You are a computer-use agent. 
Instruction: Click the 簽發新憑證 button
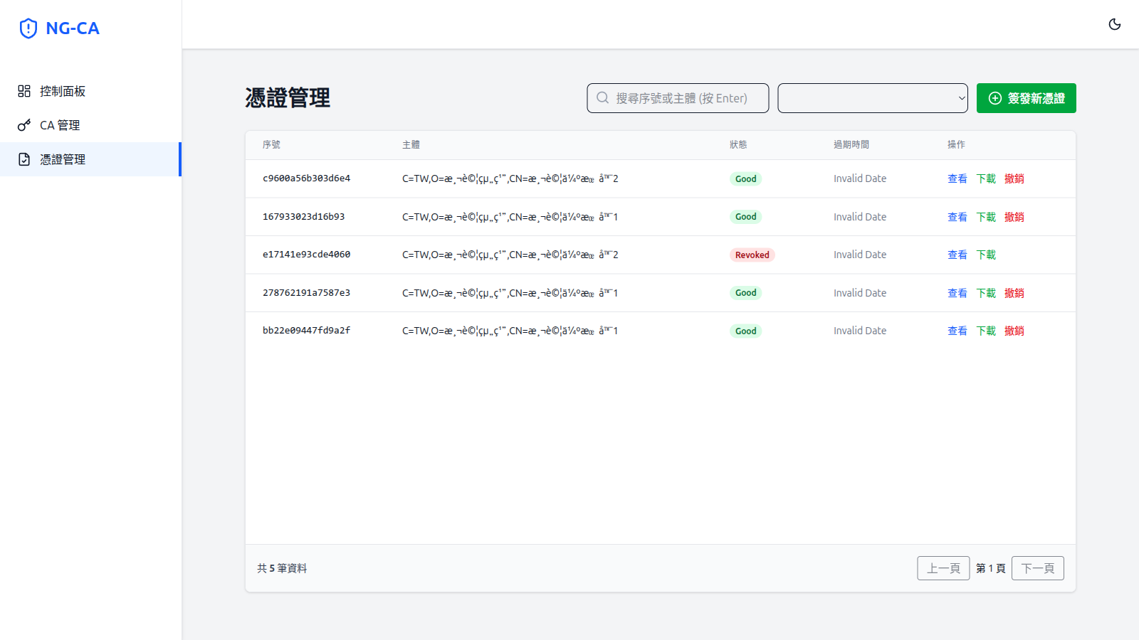tap(1026, 98)
